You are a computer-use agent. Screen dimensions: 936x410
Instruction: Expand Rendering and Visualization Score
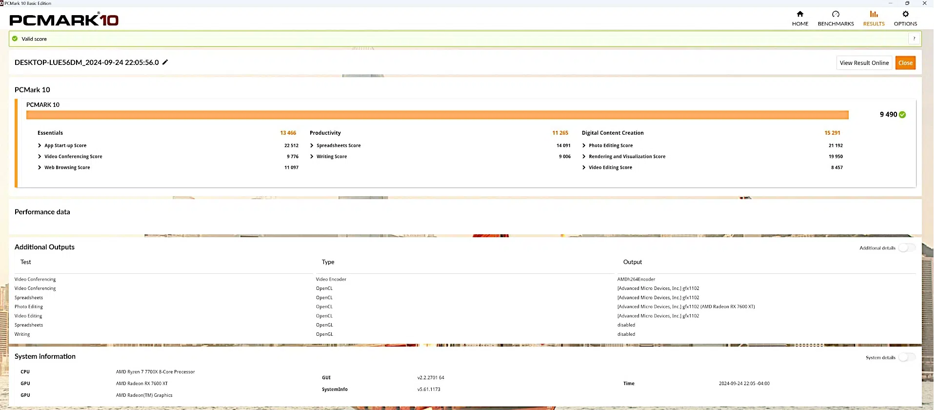point(584,157)
